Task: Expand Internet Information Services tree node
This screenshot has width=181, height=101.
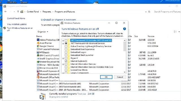Action: point(63,64)
